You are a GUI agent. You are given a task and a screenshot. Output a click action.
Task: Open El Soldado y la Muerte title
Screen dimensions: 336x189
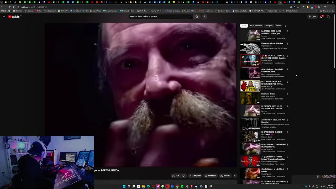coord(273,145)
